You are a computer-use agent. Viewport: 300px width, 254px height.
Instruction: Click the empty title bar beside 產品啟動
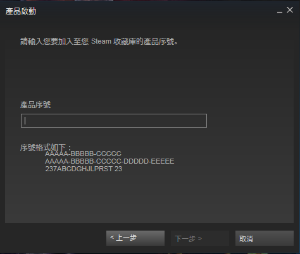coord(156,11)
